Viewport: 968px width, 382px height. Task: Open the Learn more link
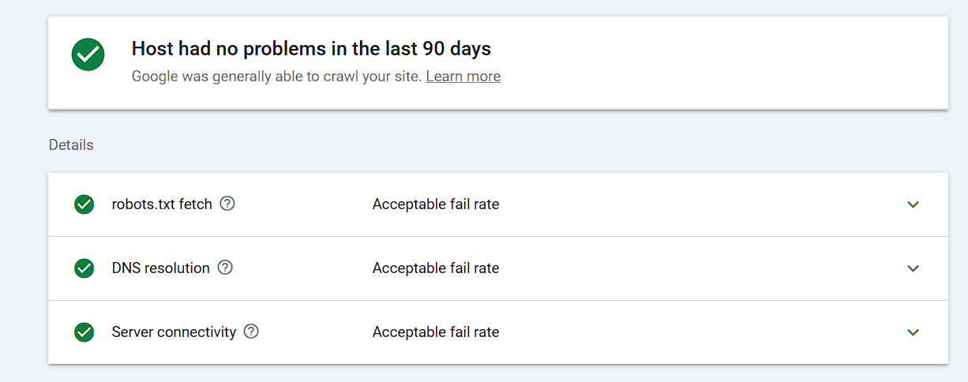tap(463, 77)
